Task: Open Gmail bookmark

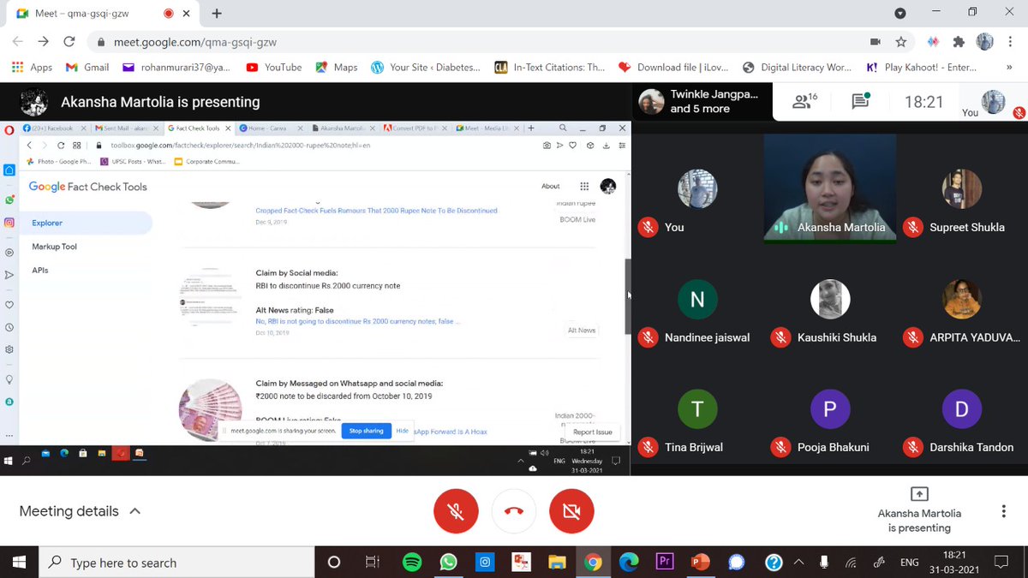Action: coord(87,67)
